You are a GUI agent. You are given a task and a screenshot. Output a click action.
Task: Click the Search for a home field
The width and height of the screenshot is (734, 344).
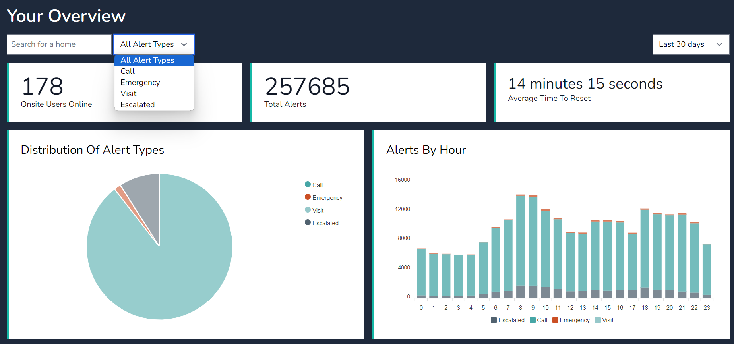[59, 44]
